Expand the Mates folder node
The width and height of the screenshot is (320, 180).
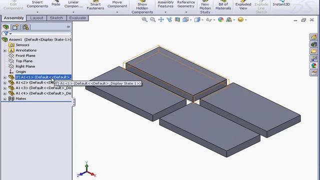point(4,99)
